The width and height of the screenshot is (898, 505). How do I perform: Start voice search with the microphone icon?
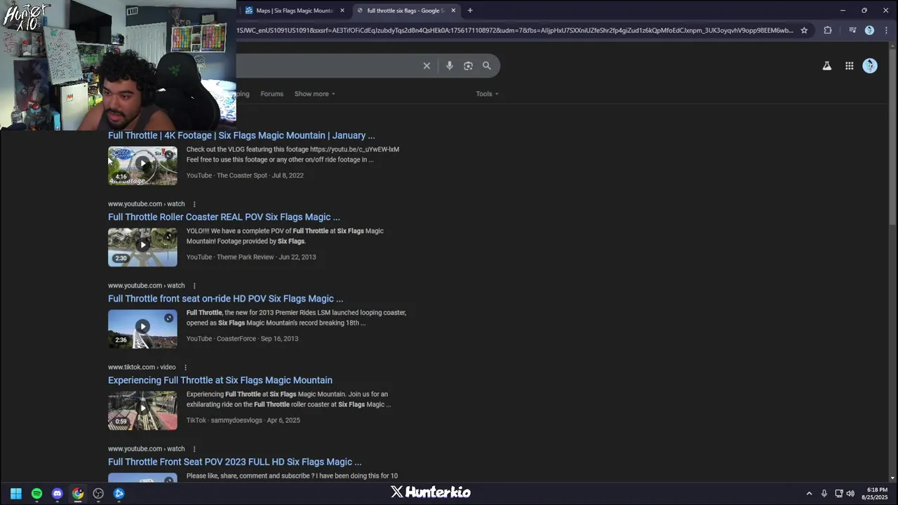450,66
